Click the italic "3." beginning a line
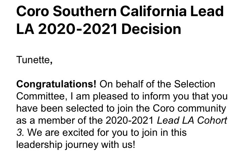Screen dimensions: 252x159 click(x=20, y=133)
